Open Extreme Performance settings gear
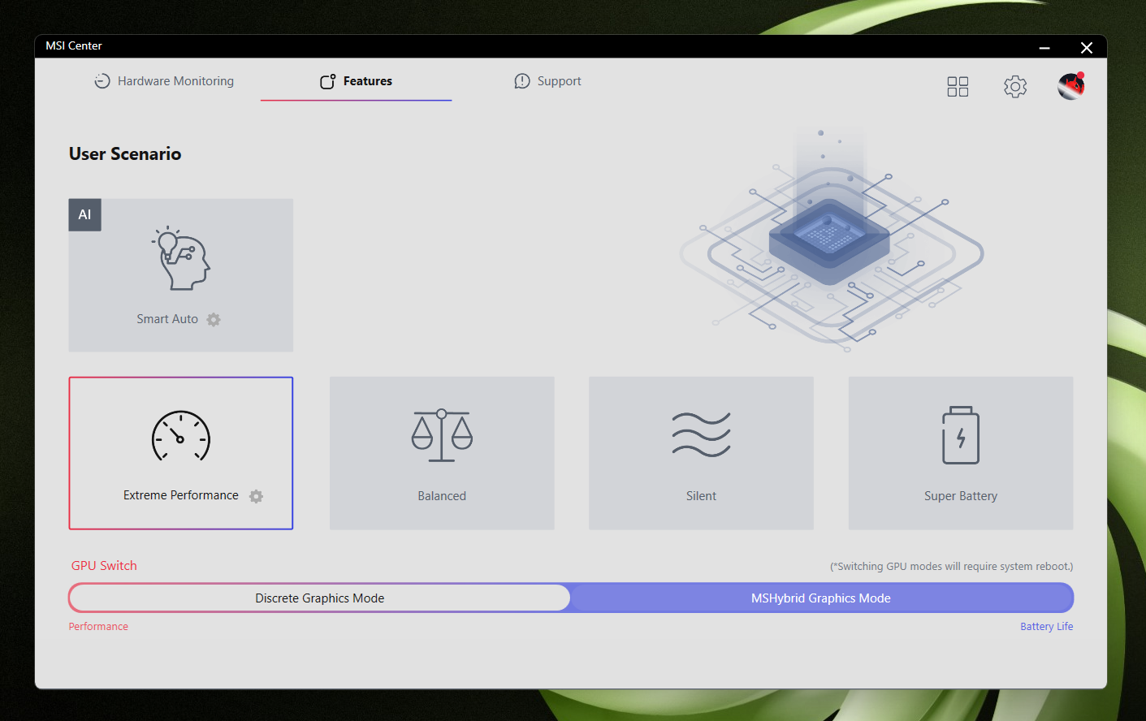The image size is (1146, 721). click(256, 496)
